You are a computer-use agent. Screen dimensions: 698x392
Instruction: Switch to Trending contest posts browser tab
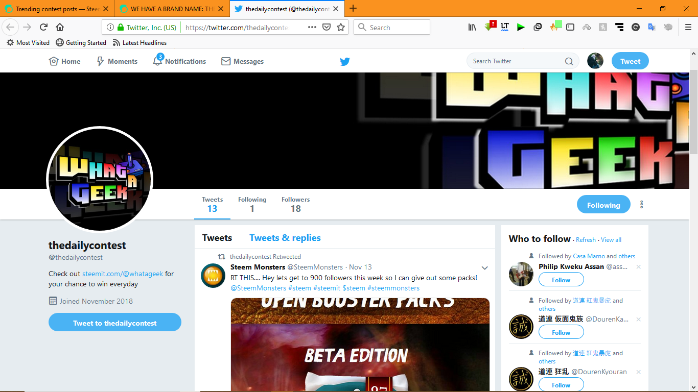pos(57,9)
